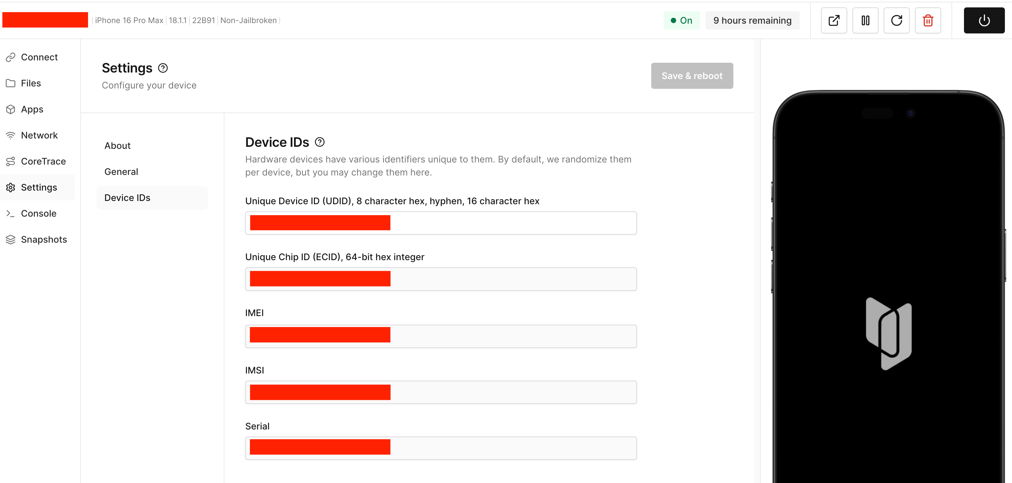
Task: Pause the virtual device
Action: tap(865, 20)
